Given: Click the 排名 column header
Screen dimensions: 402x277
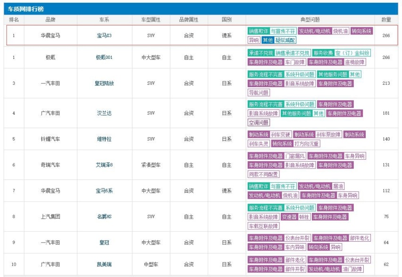Looking at the screenshot, I should click(x=14, y=20).
